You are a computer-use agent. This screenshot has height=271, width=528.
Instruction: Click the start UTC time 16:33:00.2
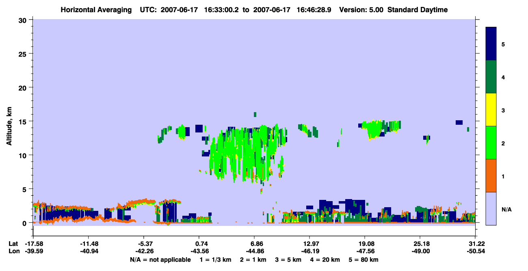221,10
